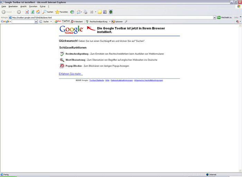
Task: Go to the home page icon
Action: point(38,12)
